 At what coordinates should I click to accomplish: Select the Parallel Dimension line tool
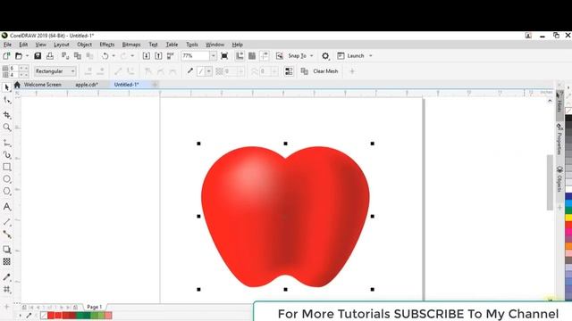coord(6,222)
